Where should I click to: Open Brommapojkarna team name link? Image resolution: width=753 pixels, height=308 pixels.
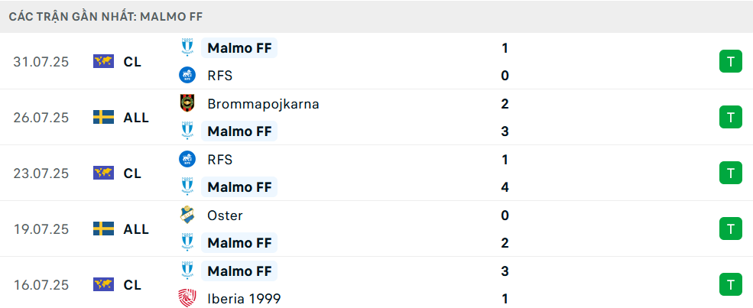(263, 104)
